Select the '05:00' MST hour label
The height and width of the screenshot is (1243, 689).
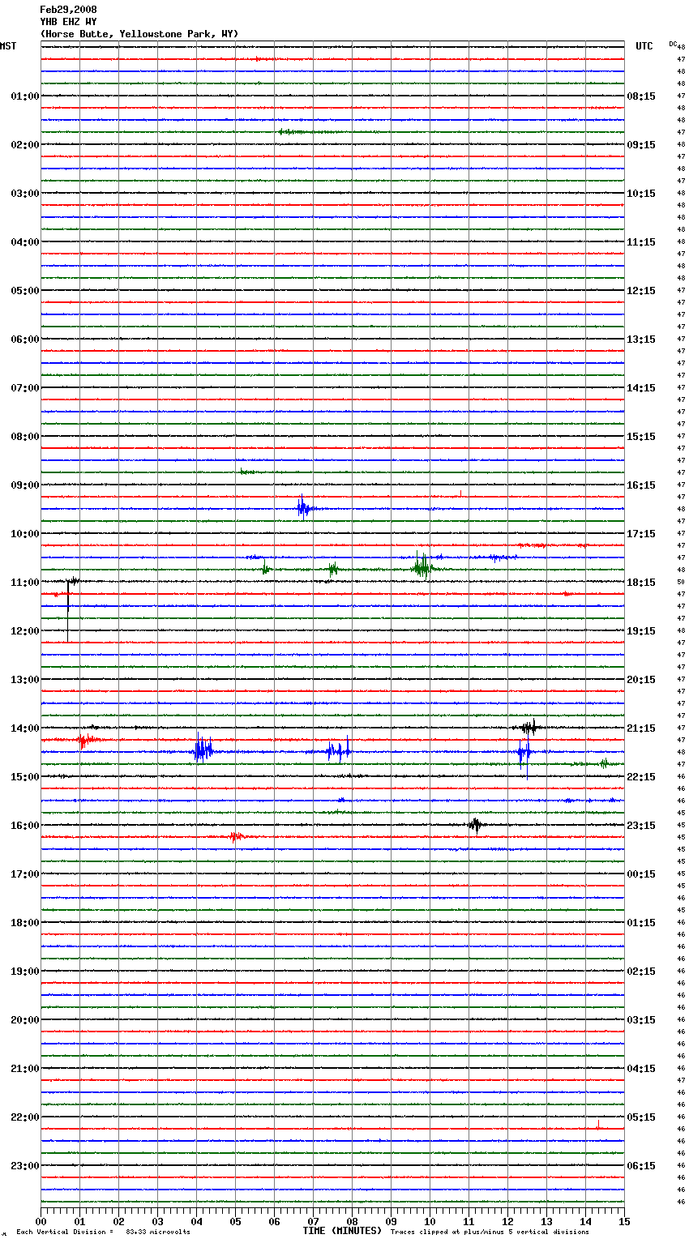(x=25, y=291)
